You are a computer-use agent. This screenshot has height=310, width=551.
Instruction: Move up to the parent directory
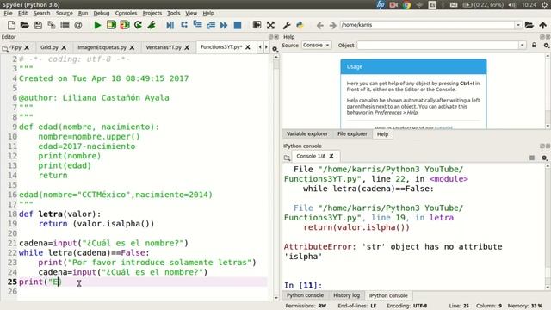pos(543,25)
